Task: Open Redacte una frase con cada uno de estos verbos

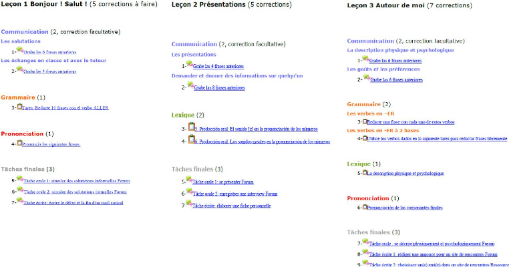Action: [411, 122]
